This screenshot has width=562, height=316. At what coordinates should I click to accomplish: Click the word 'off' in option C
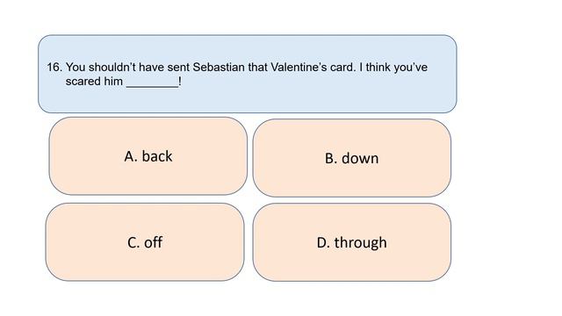(153, 242)
